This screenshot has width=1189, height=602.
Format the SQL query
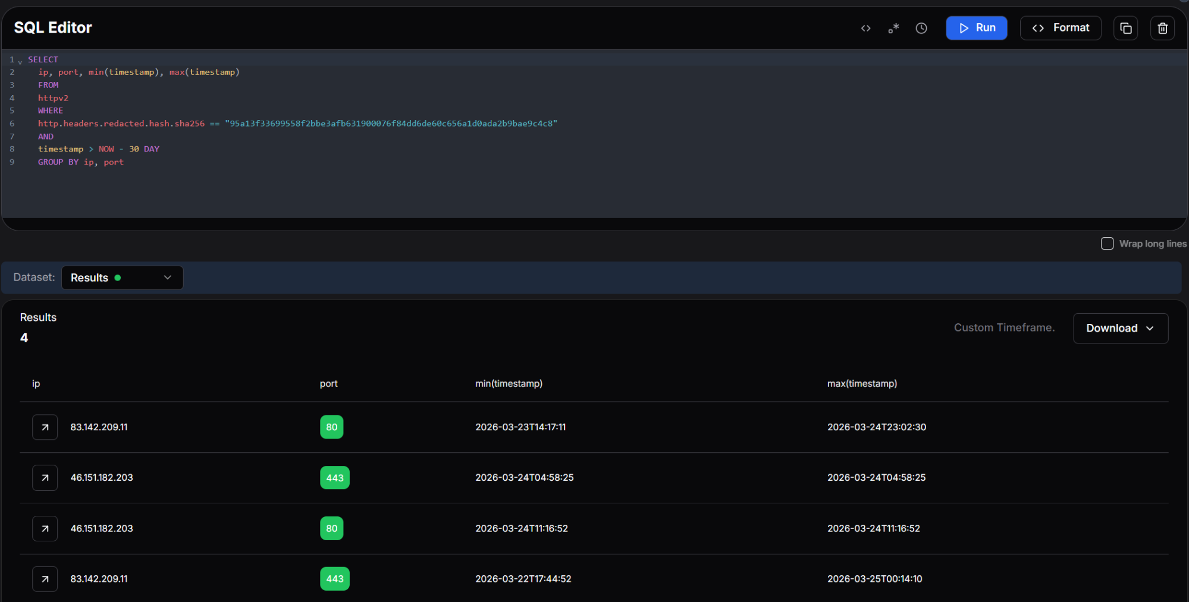point(1060,27)
